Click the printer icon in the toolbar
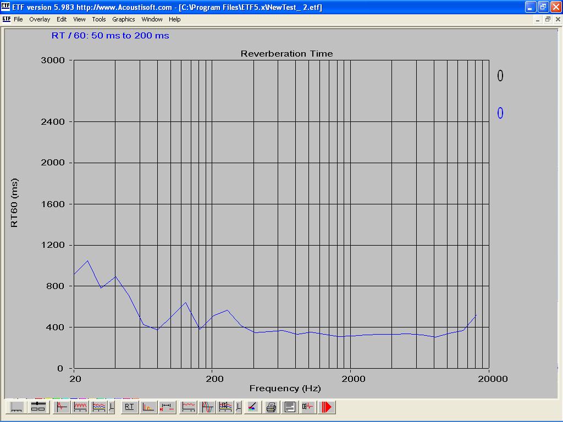This screenshot has height=422, width=563. (x=271, y=407)
